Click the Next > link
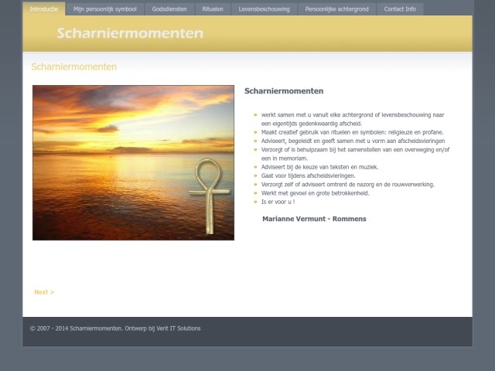This screenshot has height=371, width=495. 44,292
